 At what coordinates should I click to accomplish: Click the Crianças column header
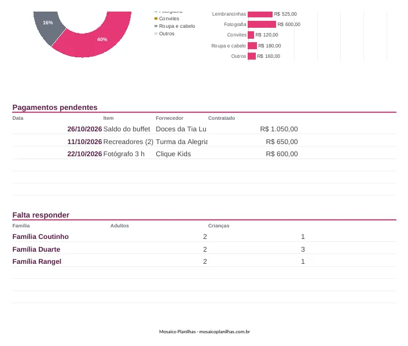tap(219, 226)
